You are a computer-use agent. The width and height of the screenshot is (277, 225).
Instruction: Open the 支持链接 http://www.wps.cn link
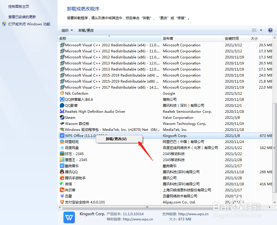194,214
